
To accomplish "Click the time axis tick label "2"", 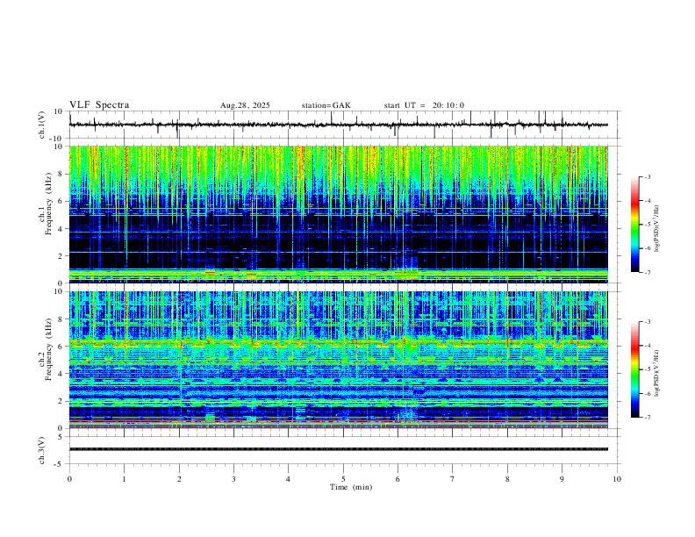I will point(179,479).
